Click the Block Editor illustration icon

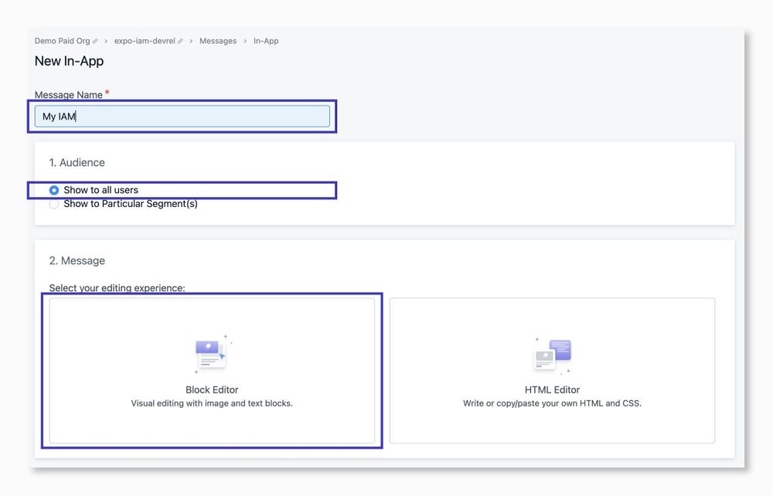211,355
